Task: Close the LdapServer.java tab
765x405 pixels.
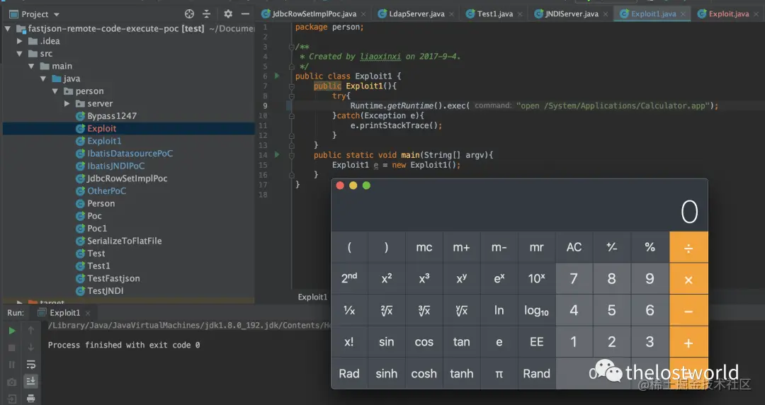Action: [x=451, y=14]
